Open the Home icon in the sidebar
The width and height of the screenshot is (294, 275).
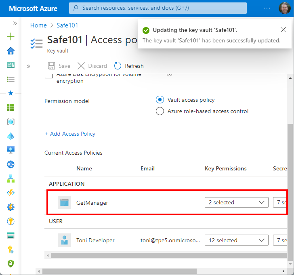click(10, 50)
